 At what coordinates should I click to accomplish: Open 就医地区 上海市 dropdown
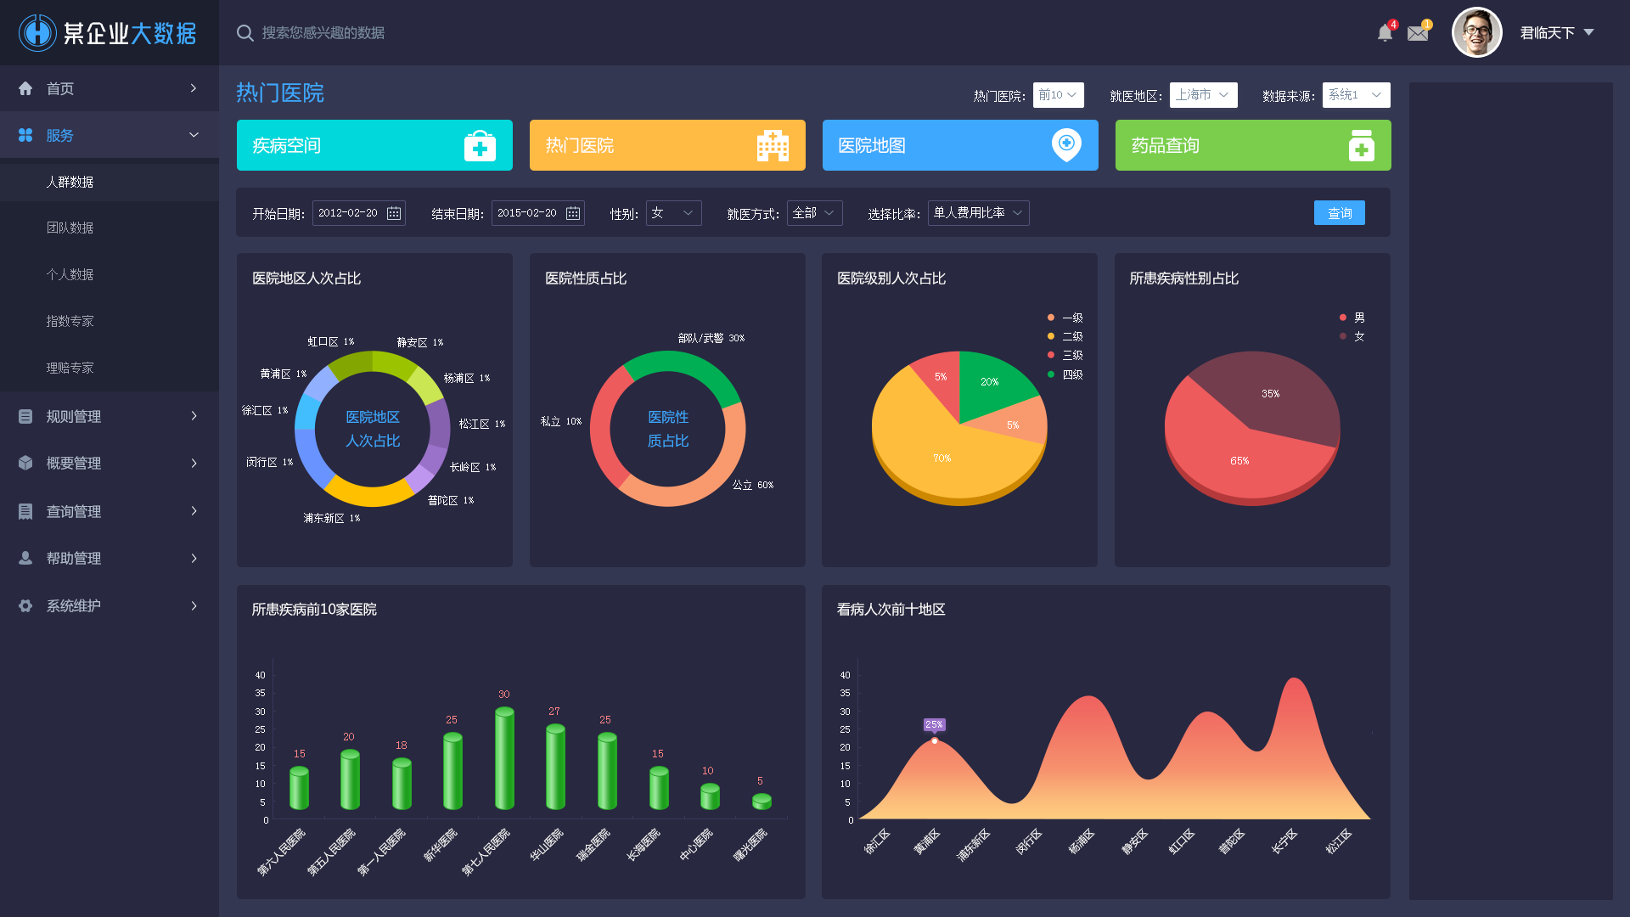click(x=1204, y=94)
